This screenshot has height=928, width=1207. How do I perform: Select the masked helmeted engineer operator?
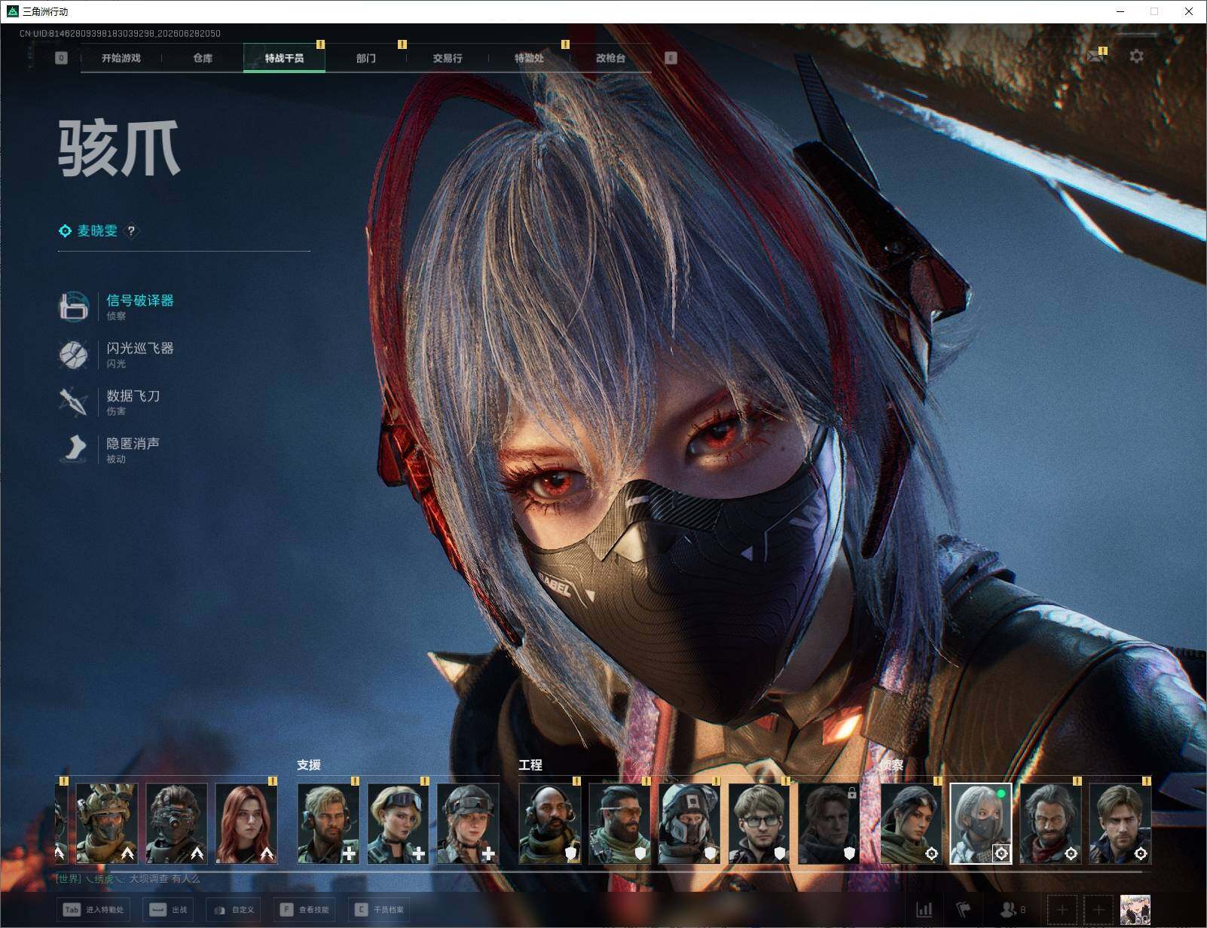pos(689,823)
